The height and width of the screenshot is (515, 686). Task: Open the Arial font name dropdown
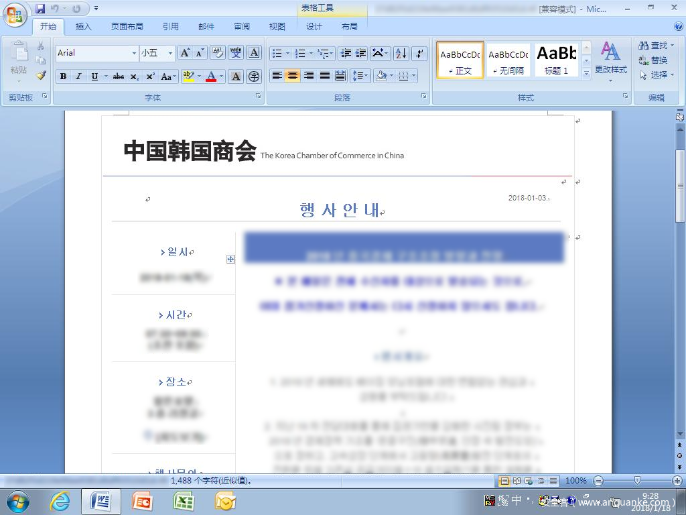click(134, 53)
